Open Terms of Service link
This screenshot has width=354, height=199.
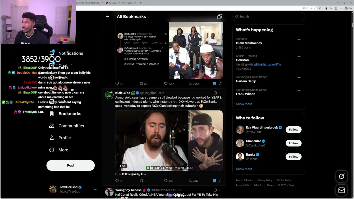(244, 180)
